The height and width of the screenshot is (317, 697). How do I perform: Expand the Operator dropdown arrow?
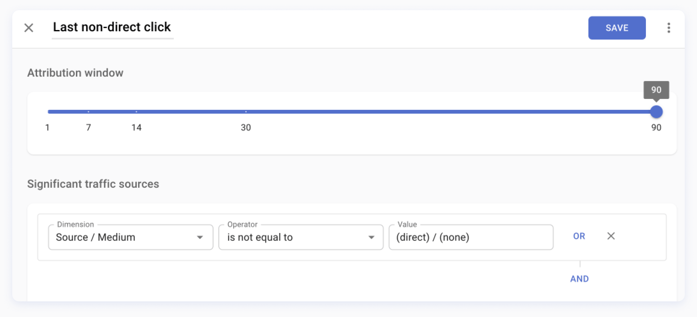371,237
